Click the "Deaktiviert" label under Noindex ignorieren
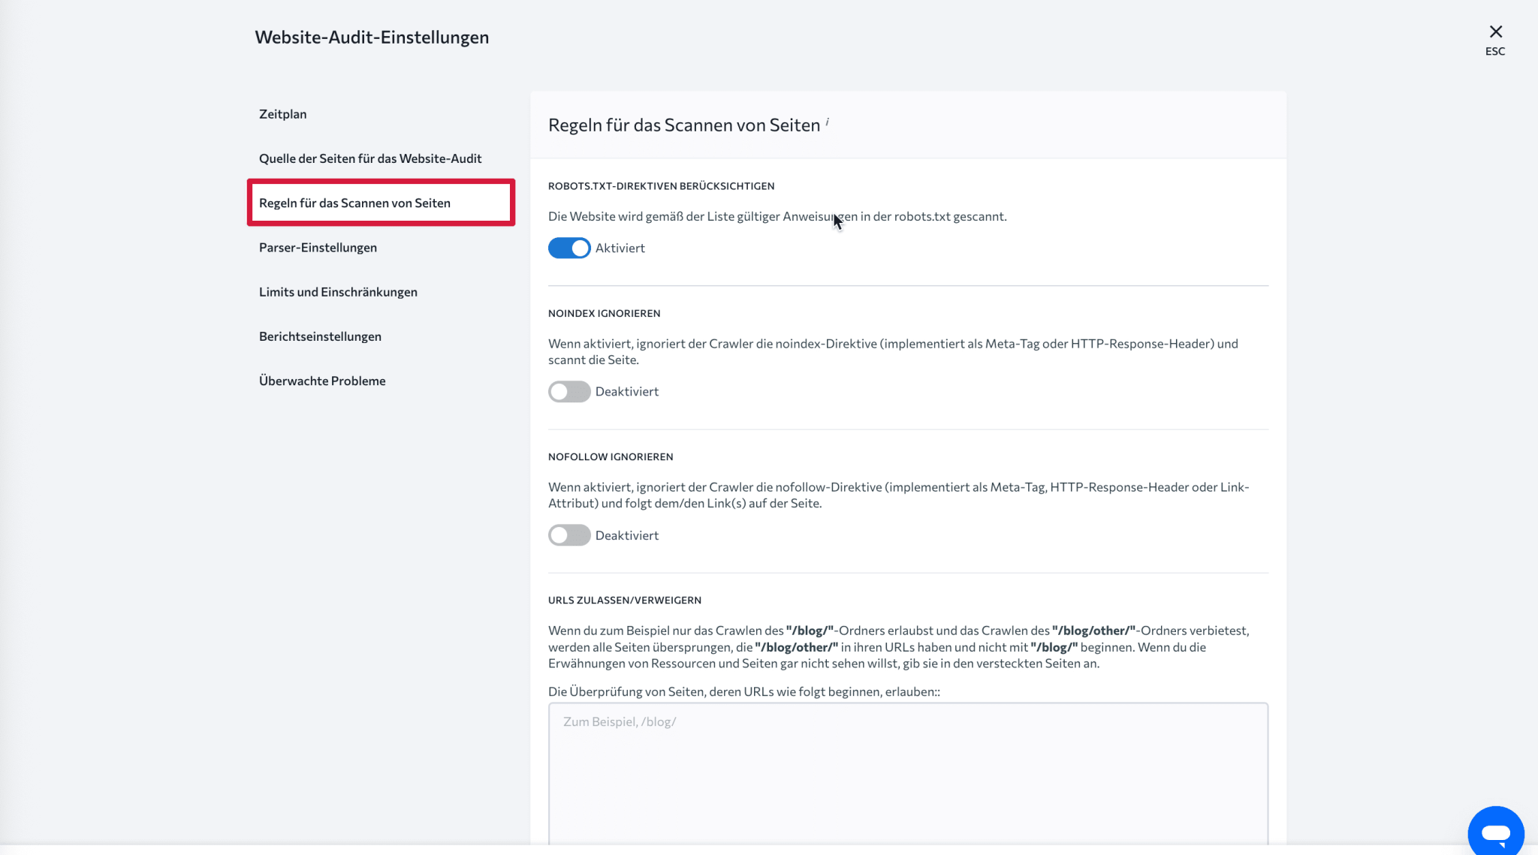 point(627,391)
